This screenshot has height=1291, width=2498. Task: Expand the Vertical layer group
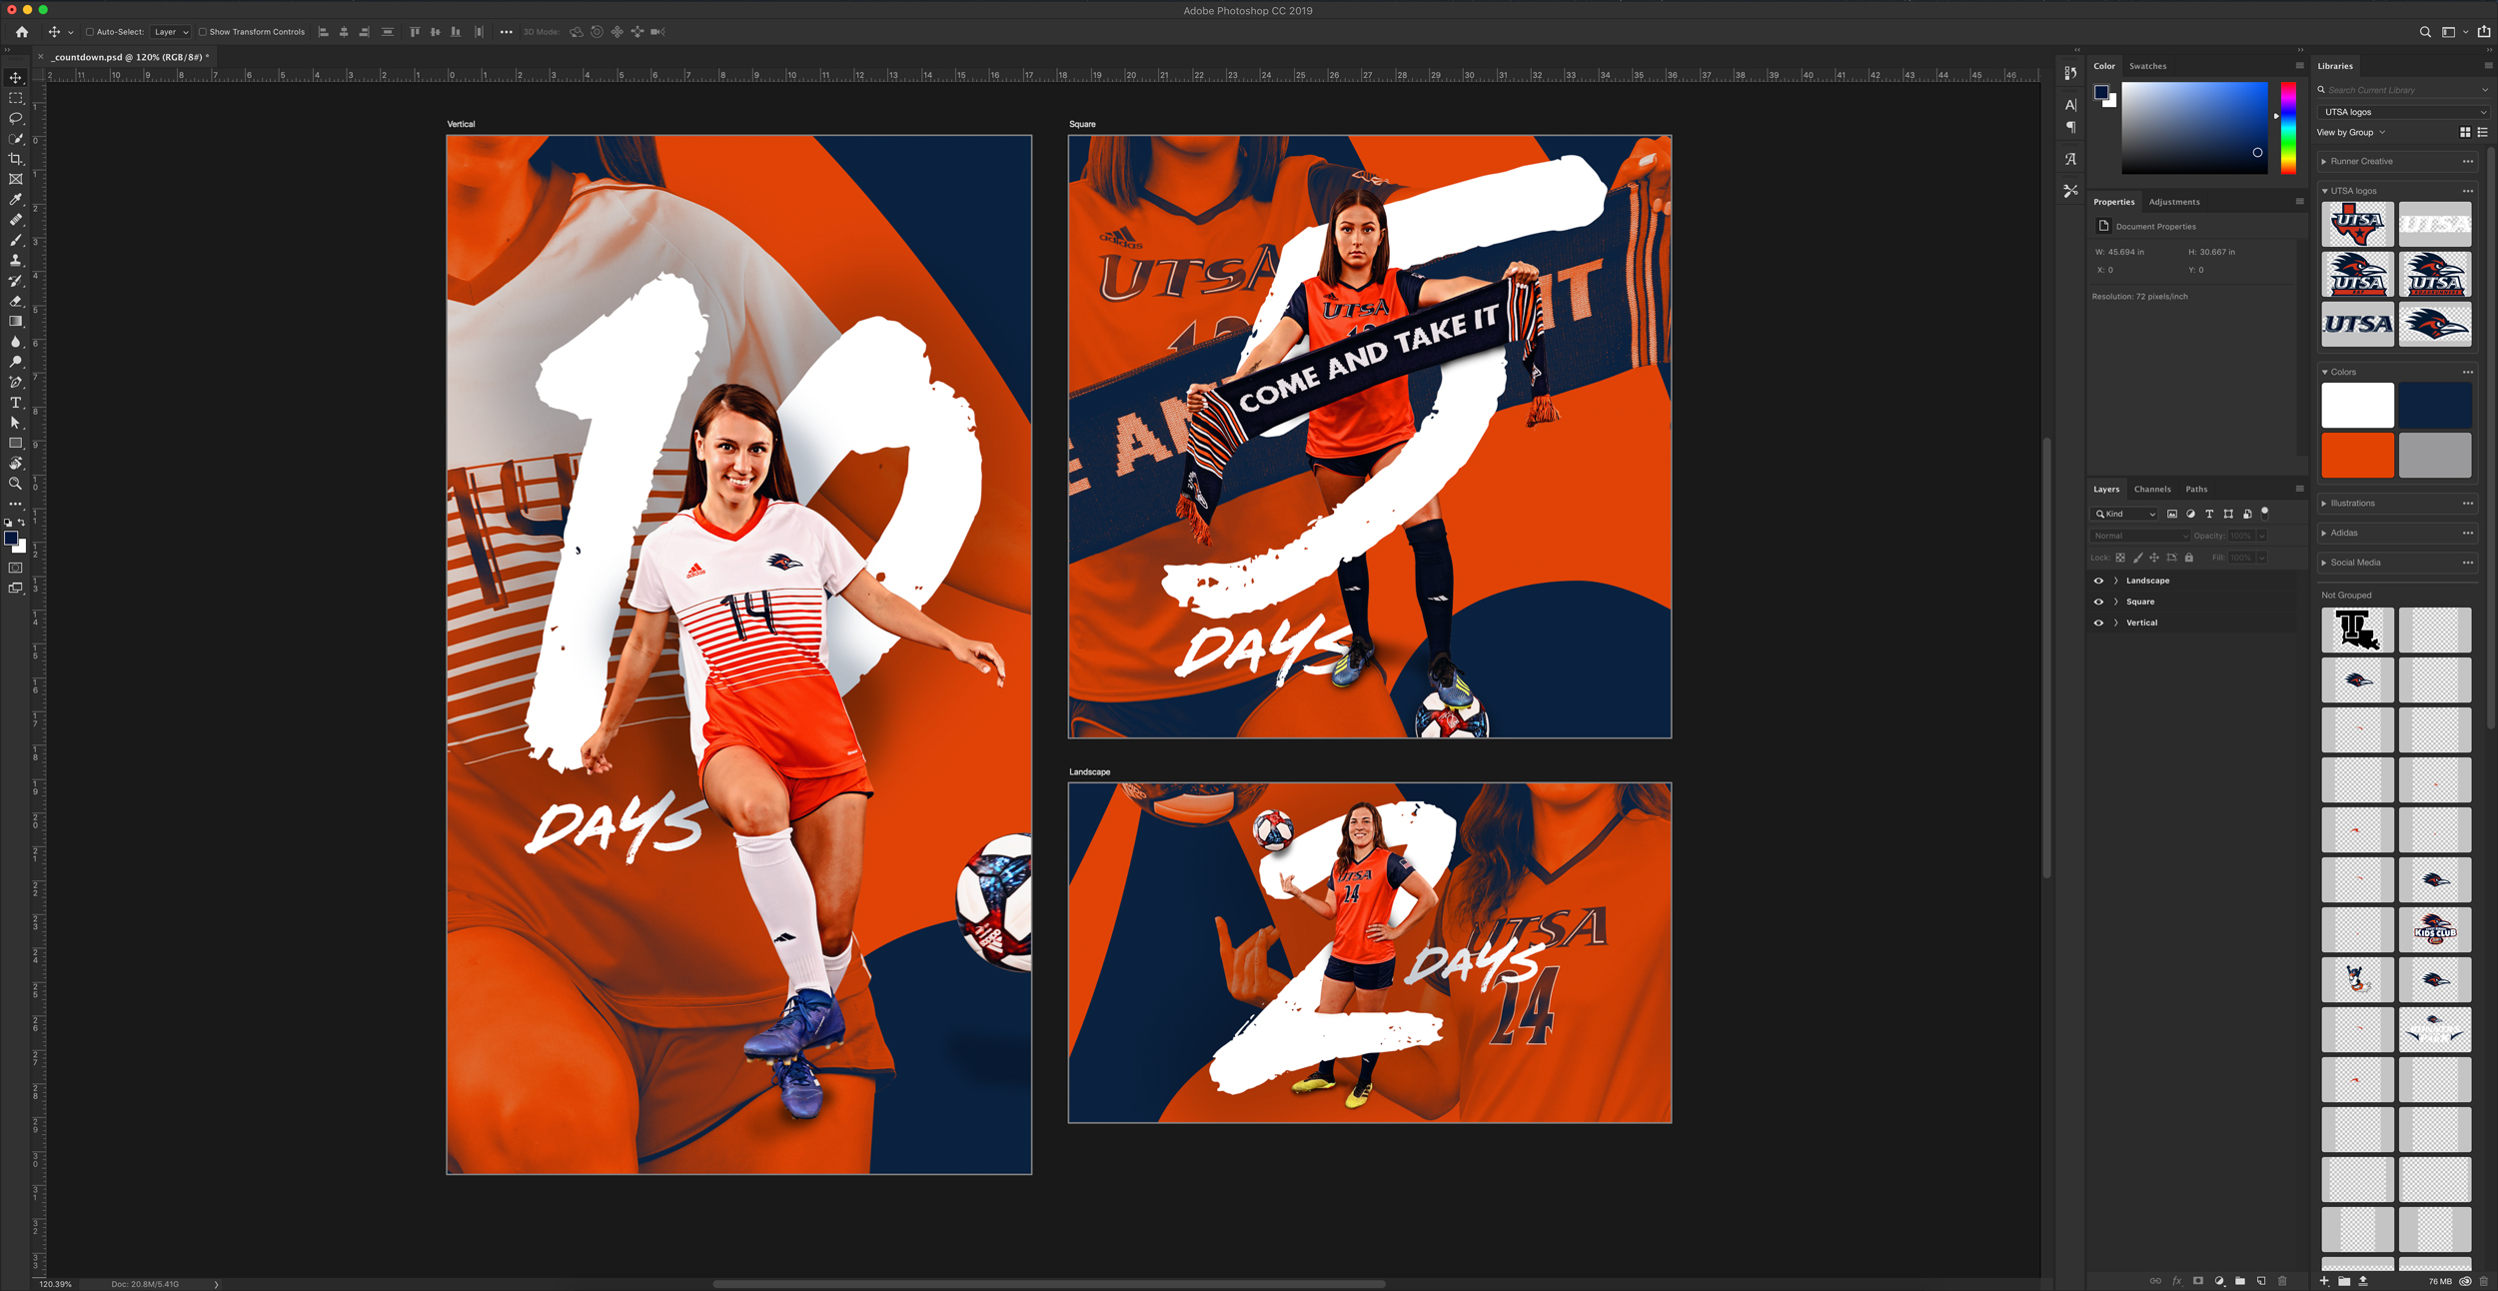tap(2116, 623)
